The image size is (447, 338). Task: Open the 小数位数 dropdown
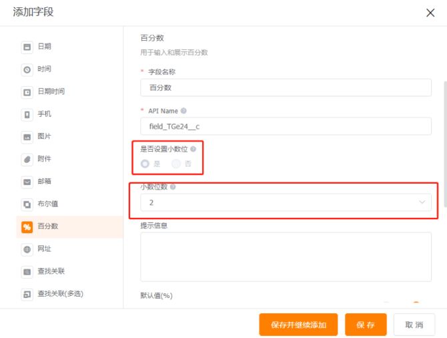[x=286, y=202]
